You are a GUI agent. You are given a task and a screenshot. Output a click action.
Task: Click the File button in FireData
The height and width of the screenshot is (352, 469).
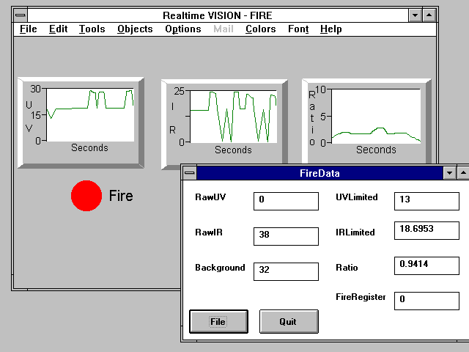pyautogui.click(x=218, y=321)
